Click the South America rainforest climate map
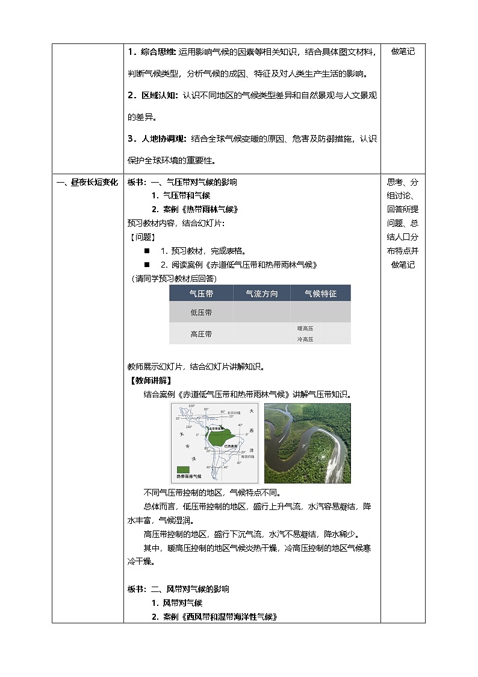The height and width of the screenshot is (677, 478). [x=215, y=443]
